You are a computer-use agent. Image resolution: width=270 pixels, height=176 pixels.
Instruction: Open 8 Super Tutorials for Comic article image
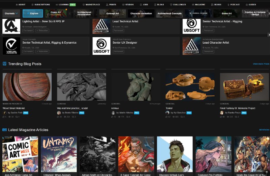point(136,154)
